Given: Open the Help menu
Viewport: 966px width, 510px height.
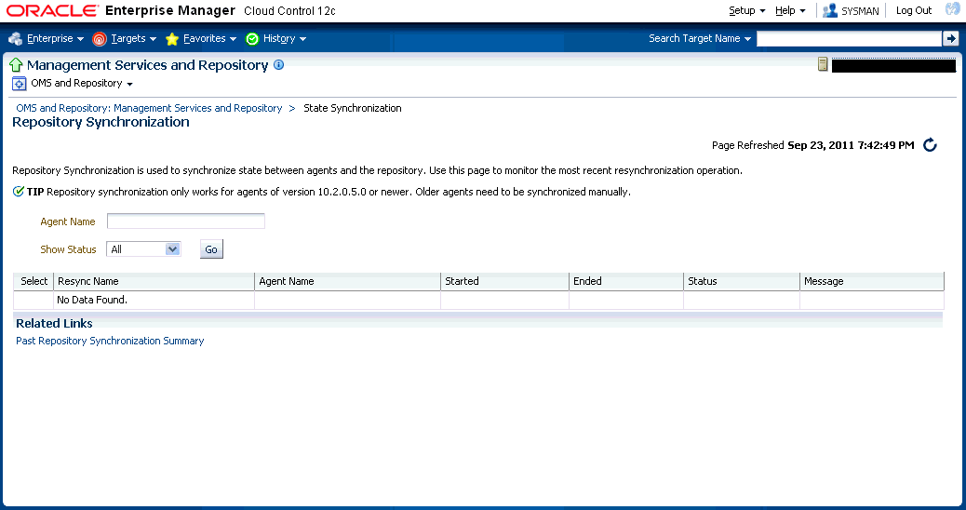Looking at the screenshot, I should (x=790, y=10).
